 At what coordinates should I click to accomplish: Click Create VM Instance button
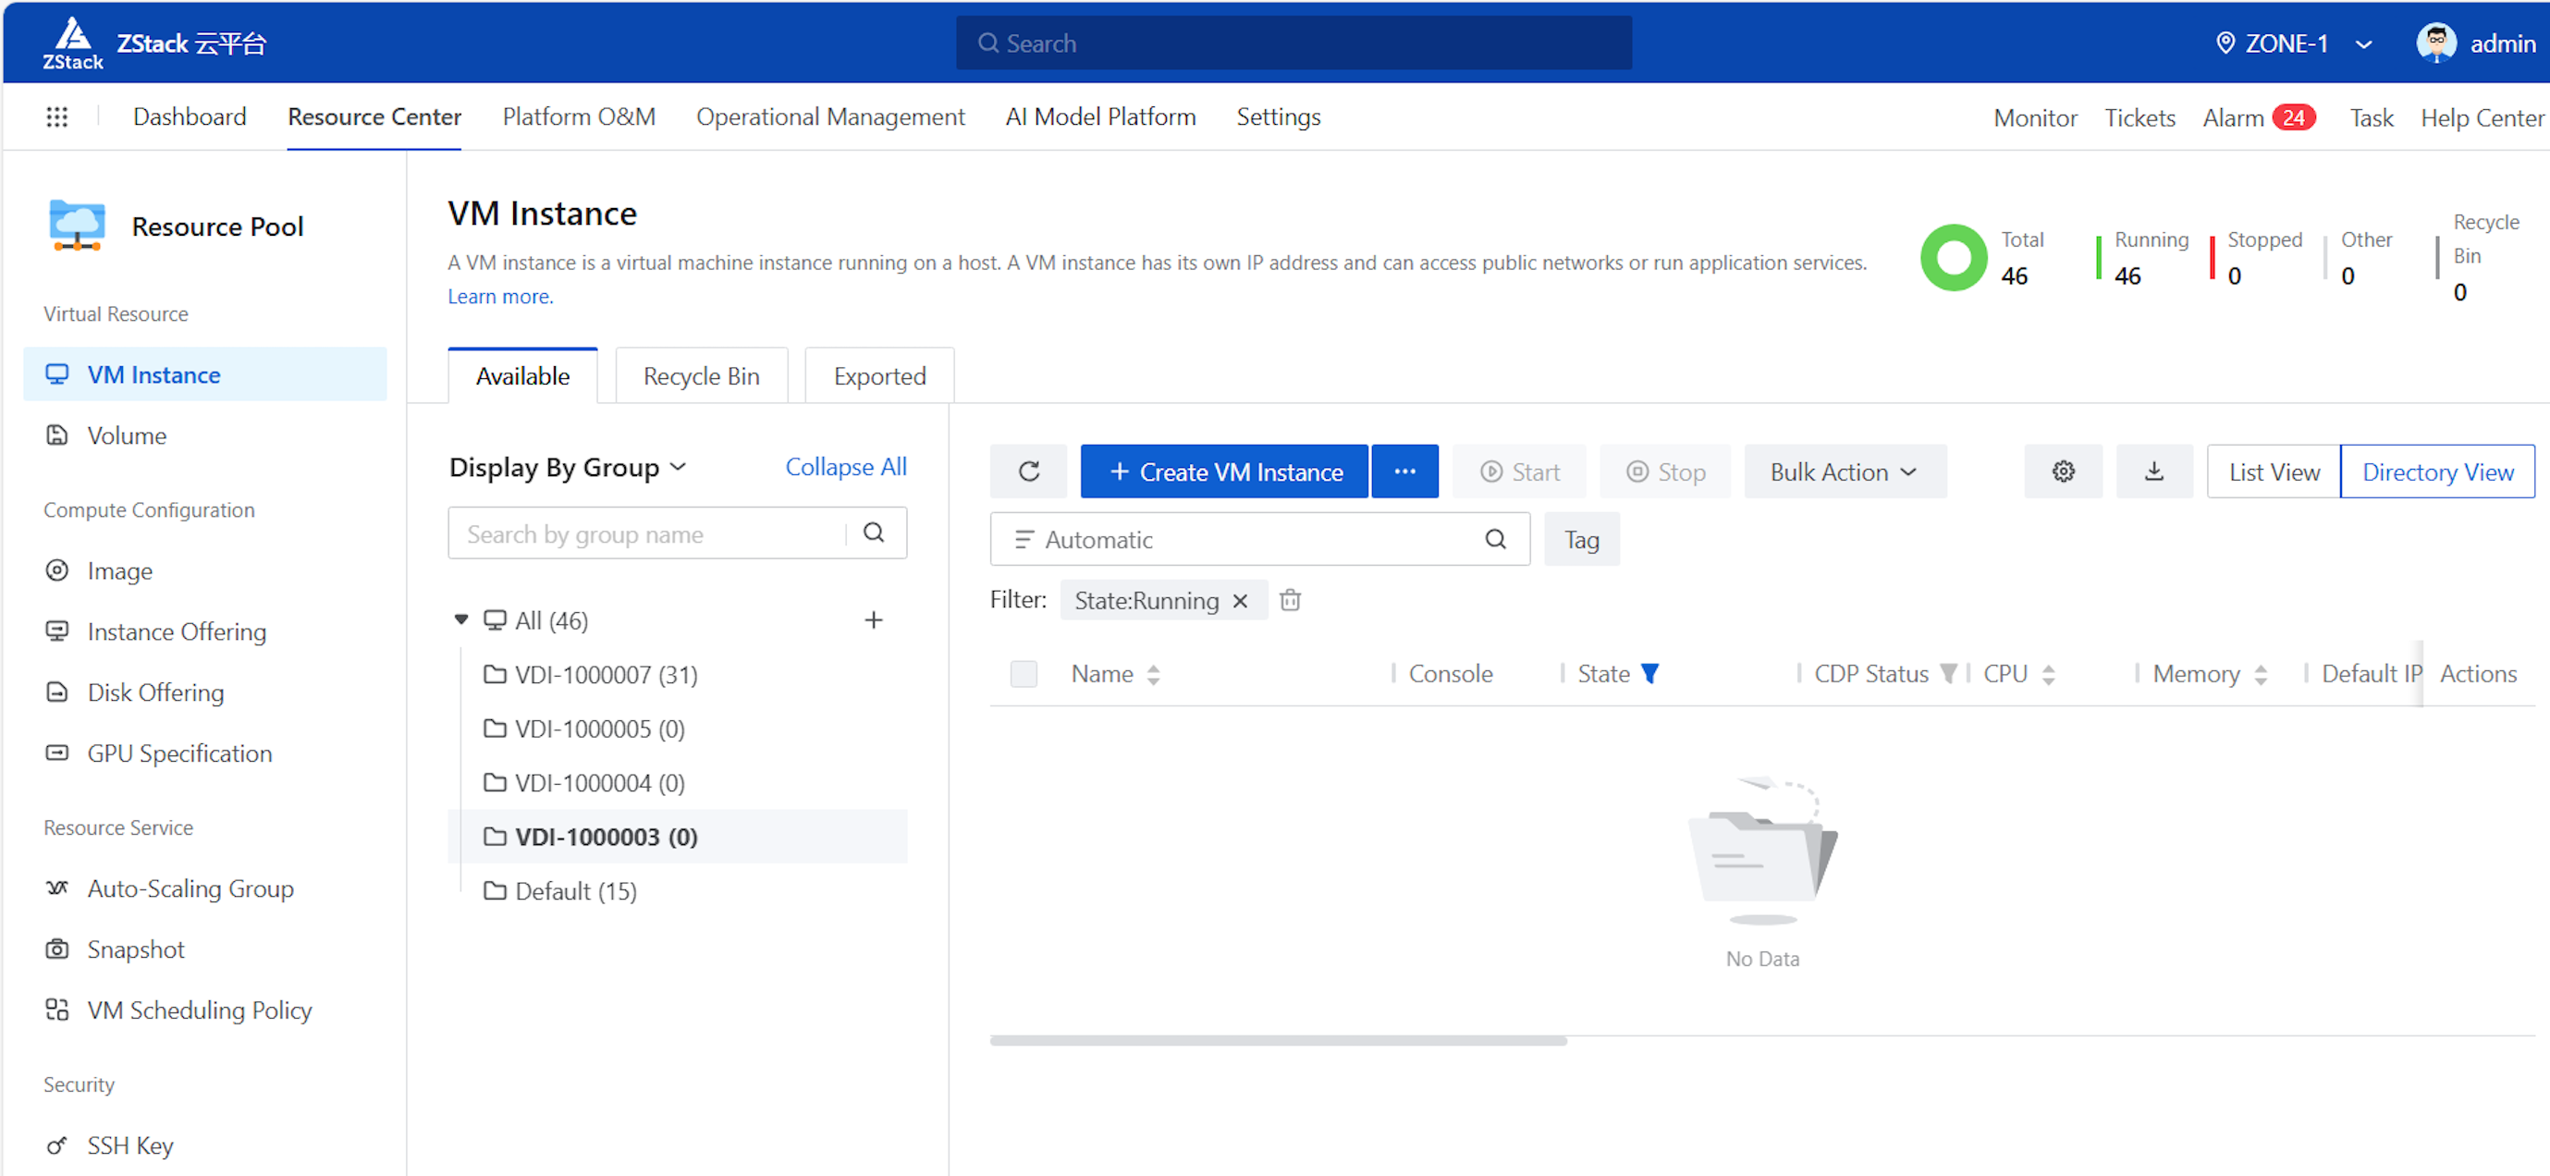(x=1224, y=472)
